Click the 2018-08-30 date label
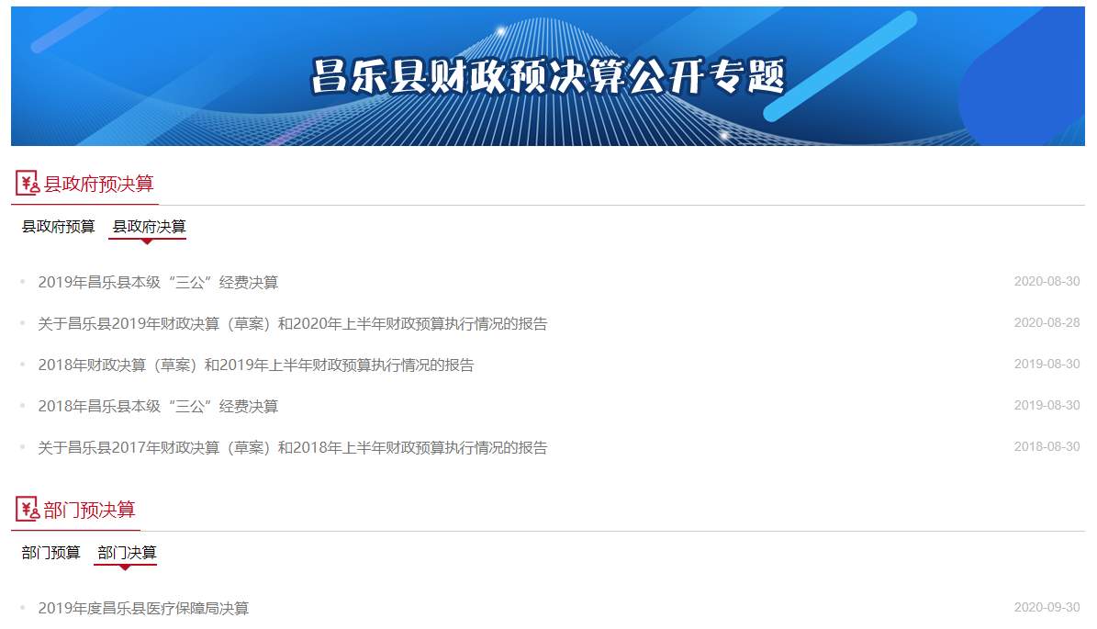 pos(1047,447)
